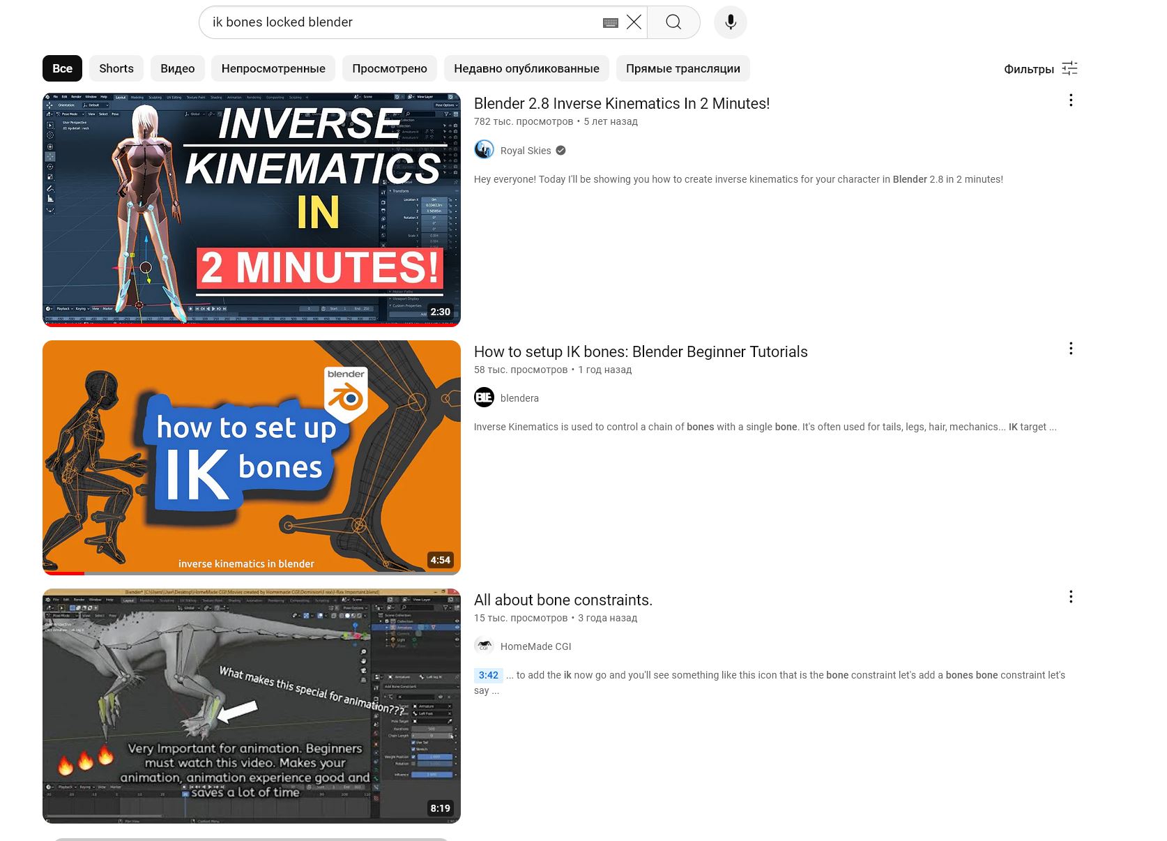Viewport: 1167px width, 841px height.
Task: Start voice search with the microphone icon
Action: pyautogui.click(x=731, y=22)
